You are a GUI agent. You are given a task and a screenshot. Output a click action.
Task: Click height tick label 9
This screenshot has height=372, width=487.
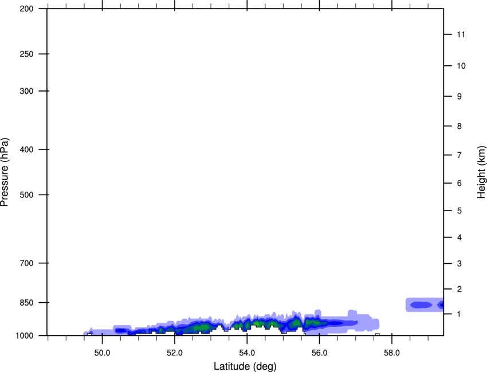tap(459, 97)
